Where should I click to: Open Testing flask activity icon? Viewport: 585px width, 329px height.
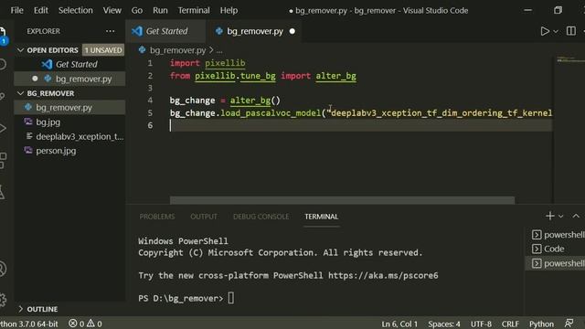coord(3,192)
